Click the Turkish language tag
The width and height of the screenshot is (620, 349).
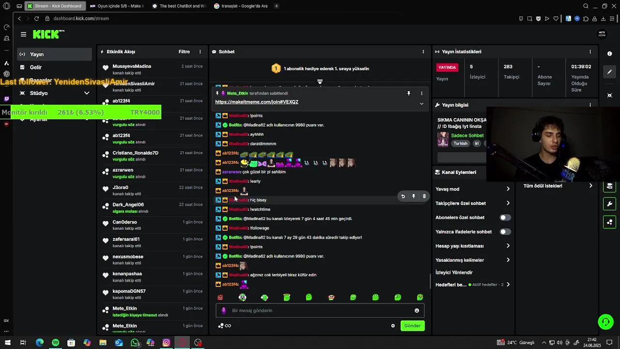[x=461, y=143]
